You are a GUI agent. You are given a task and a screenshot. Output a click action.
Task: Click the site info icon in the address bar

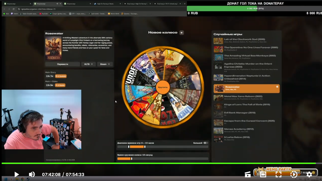pyautogui.click(x=19, y=9)
